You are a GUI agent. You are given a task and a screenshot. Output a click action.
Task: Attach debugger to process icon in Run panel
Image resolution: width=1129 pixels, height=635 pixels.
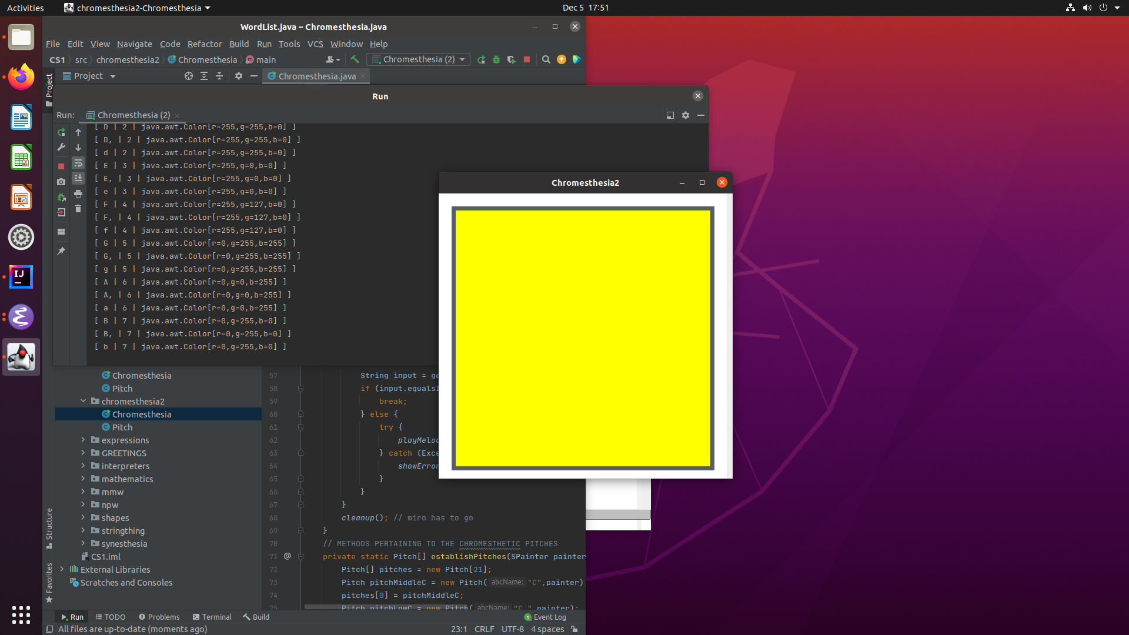tap(61, 198)
